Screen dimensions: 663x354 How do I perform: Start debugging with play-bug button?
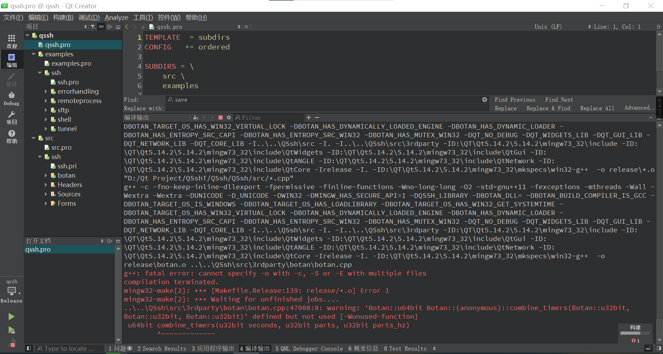(11, 330)
